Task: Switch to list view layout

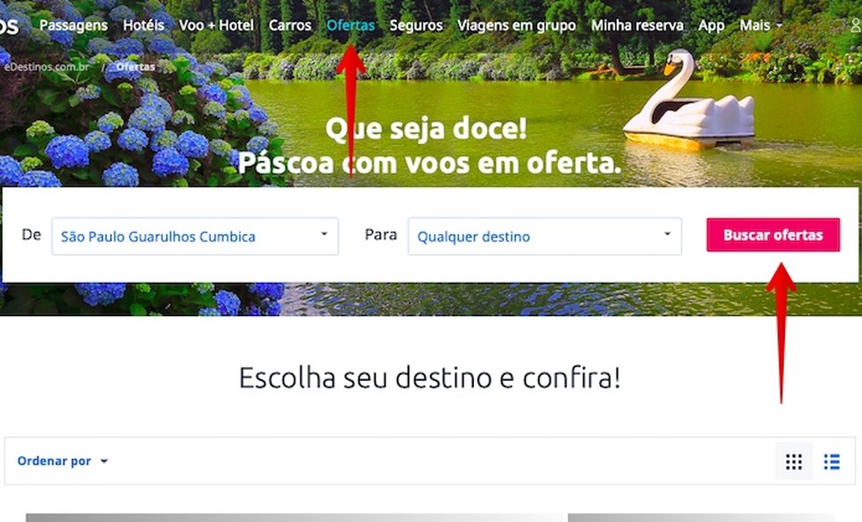Action: click(x=831, y=462)
